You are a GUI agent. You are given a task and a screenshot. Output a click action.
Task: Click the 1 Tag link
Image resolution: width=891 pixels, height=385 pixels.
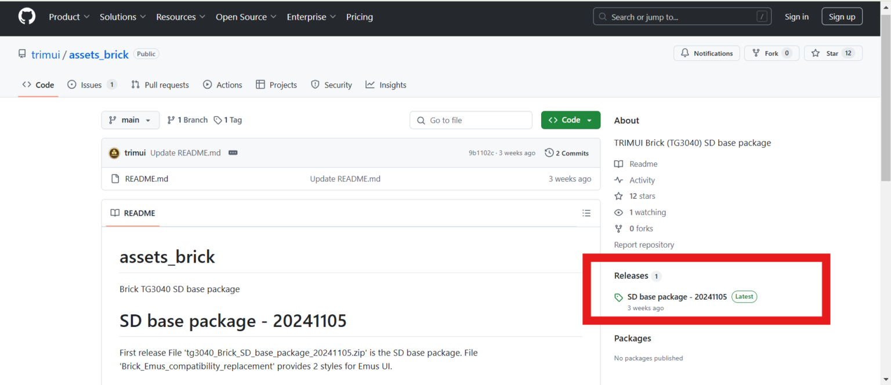[x=228, y=120]
